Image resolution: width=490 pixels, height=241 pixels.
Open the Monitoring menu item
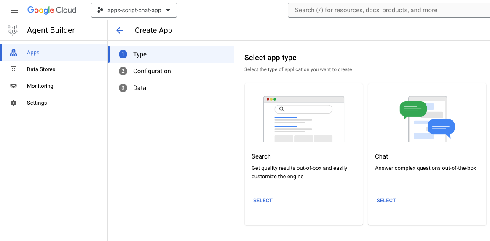(40, 86)
